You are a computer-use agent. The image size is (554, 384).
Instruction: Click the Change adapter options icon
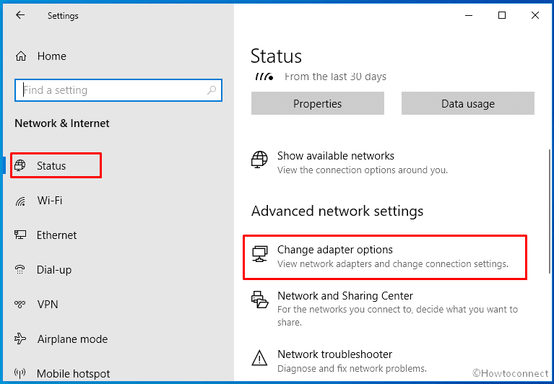coord(259,254)
